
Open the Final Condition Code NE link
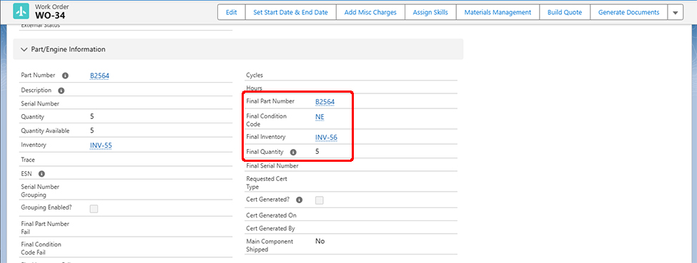coord(320,117)
